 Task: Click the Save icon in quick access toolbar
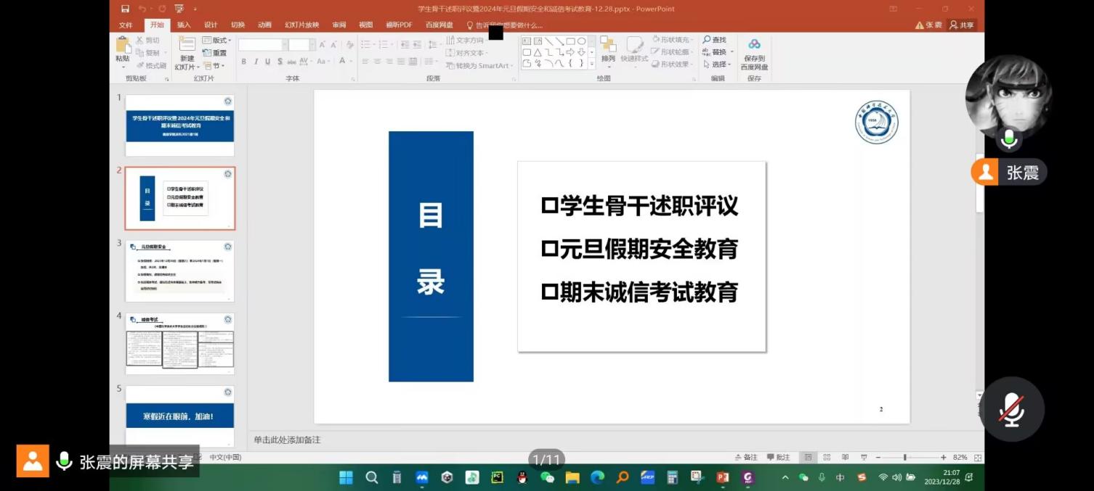[126, 9]
